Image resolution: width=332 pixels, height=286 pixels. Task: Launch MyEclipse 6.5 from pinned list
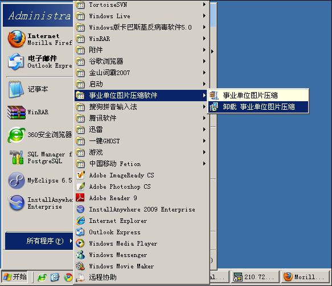coord(40,180)
